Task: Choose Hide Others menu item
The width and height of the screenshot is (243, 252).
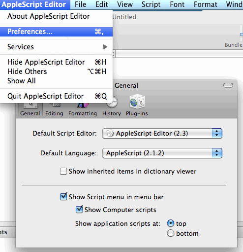Action: (x=56, y=72)
